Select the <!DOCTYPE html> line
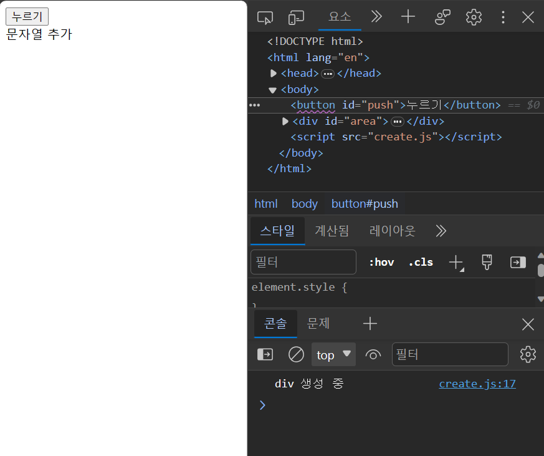The height and width of the screenshot is (456, 544). coord(315,41)
